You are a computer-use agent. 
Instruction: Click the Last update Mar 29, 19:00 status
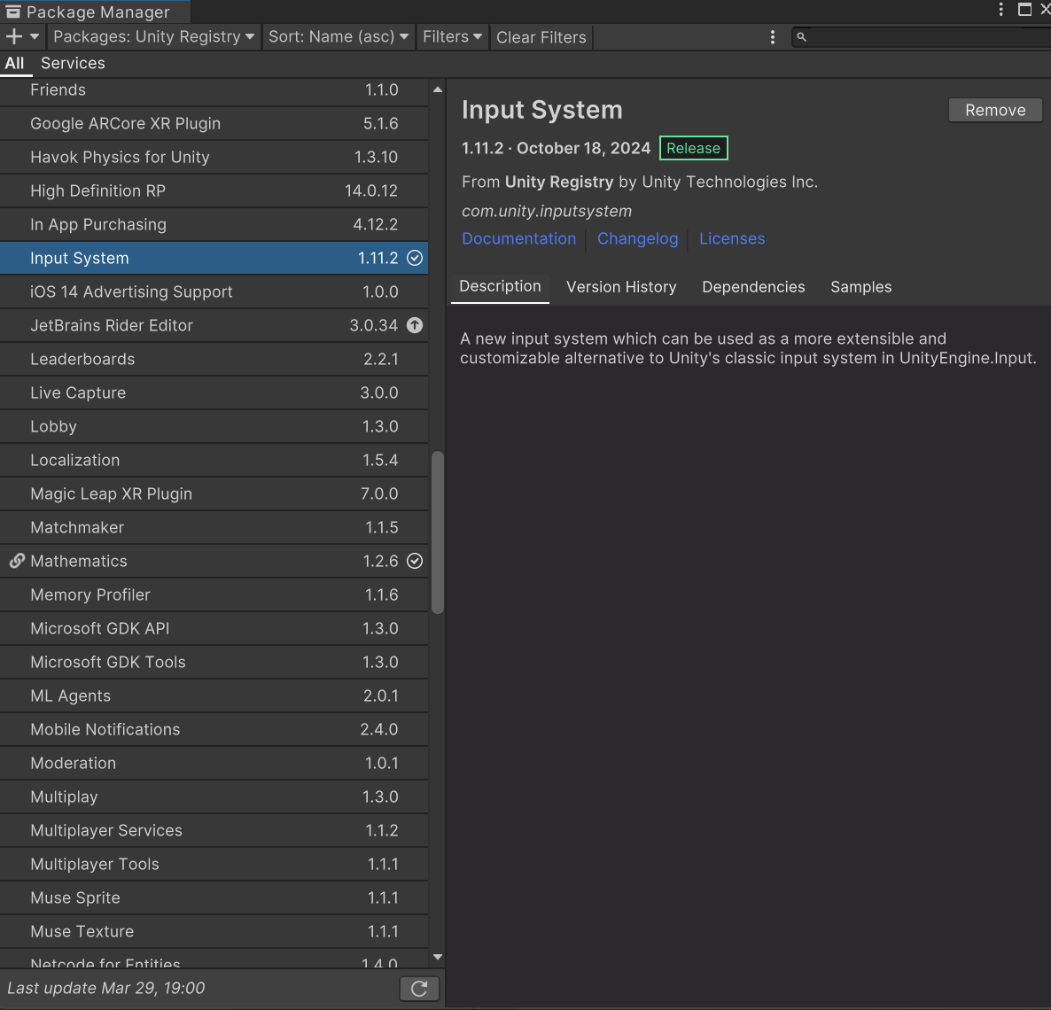[106, 988]
